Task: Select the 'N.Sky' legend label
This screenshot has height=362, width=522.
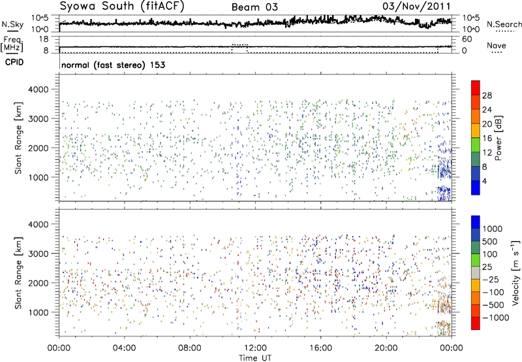Action: (12, 24)
